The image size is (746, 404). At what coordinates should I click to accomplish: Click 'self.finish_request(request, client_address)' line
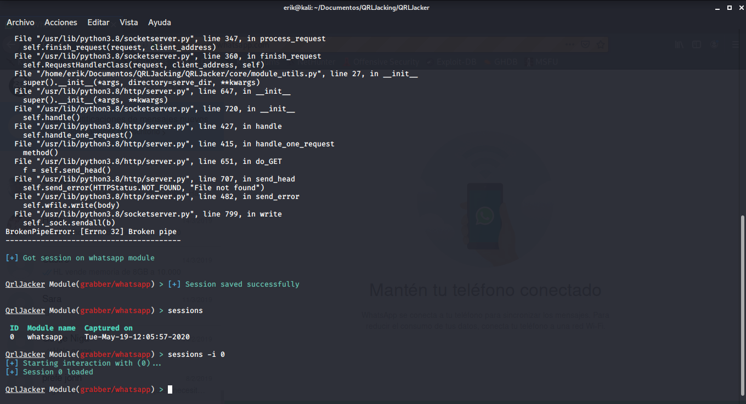click(120, 47)
